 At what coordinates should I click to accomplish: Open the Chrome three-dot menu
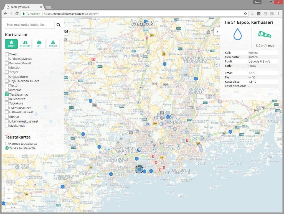(278, 14)
